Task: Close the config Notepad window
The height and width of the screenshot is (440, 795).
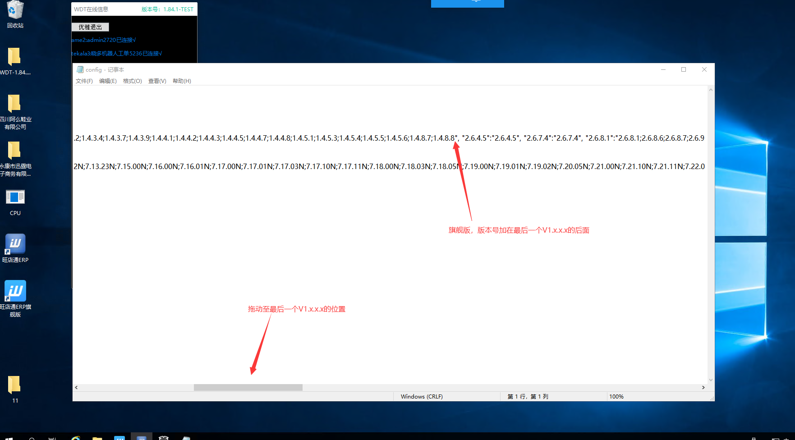Action: click(x=704, y=69)
